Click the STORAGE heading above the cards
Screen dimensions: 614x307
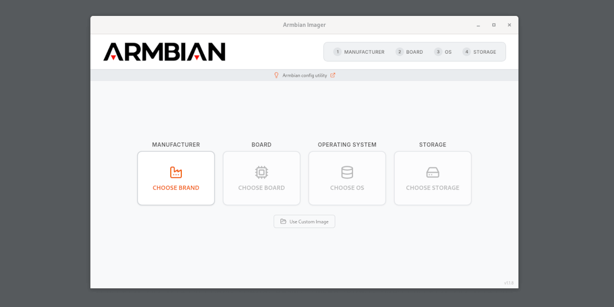click(x=433, y=144)
